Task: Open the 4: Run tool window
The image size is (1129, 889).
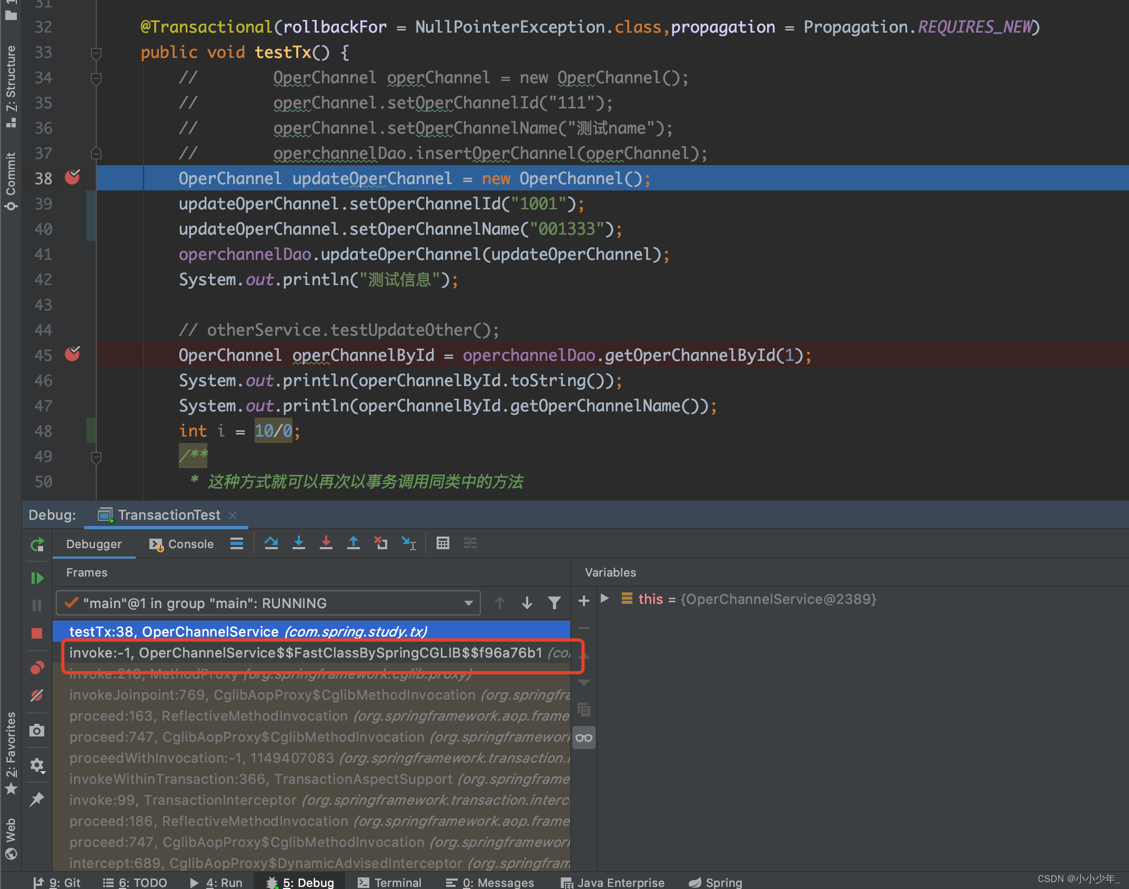Action: [216, 882]
